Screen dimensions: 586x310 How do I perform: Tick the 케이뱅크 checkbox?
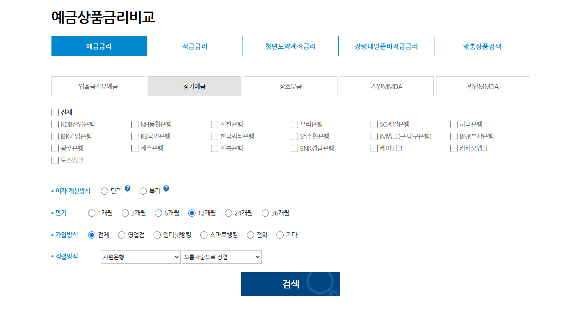click(374, 148)
